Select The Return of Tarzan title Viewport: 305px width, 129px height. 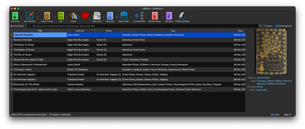24,45
